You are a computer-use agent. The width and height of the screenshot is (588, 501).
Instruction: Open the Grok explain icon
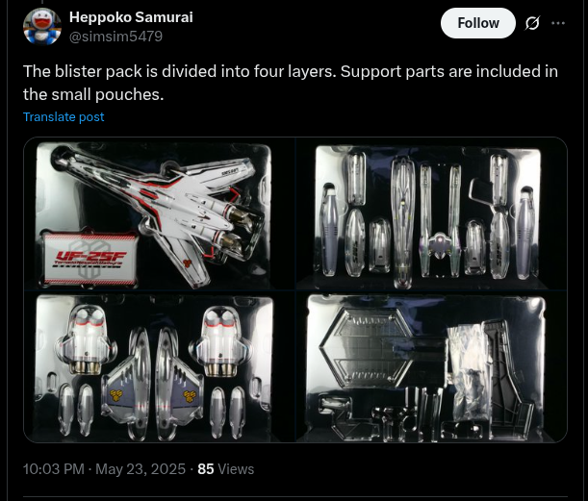pyautogui.click(x=532, y=23)
